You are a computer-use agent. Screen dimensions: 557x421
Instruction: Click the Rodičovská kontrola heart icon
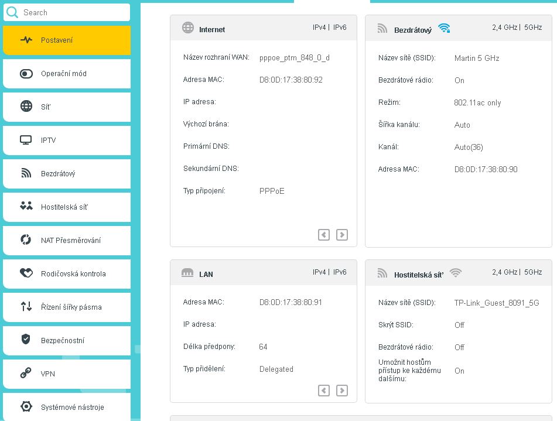tap(26, 273)
